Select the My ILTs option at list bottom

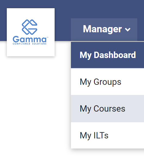pyautogui.click(x=107, y=135)
